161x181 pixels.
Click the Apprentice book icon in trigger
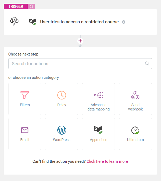(x=33, y=22)
